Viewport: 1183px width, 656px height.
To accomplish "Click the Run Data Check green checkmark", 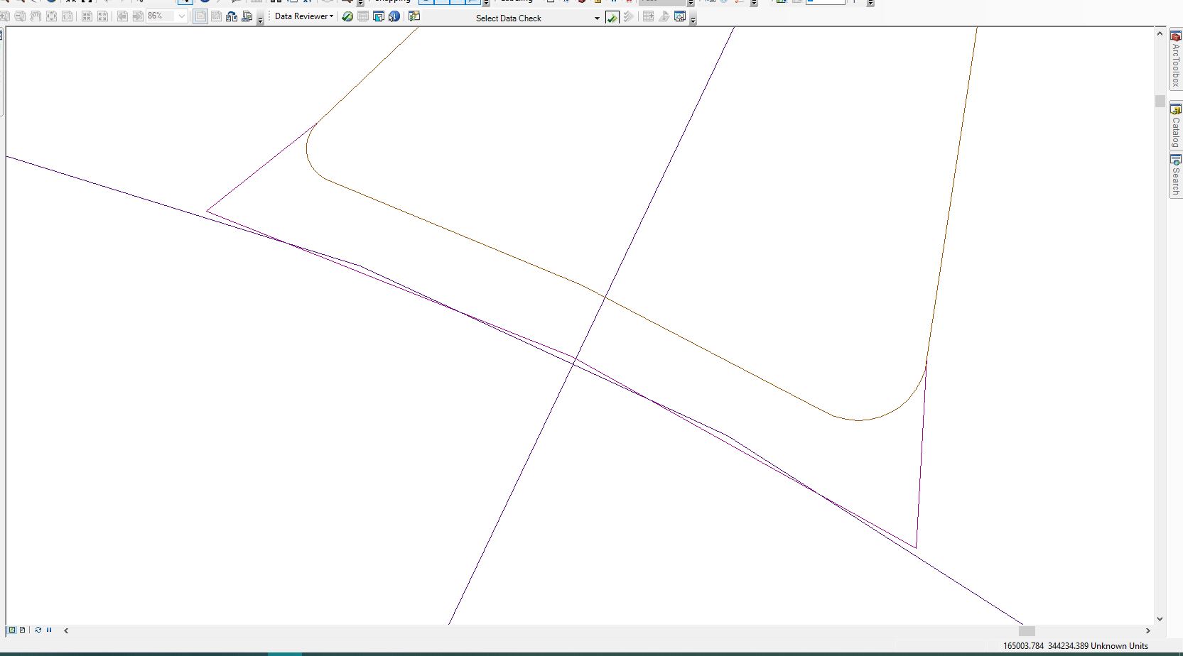I will (x=612, y=17).
